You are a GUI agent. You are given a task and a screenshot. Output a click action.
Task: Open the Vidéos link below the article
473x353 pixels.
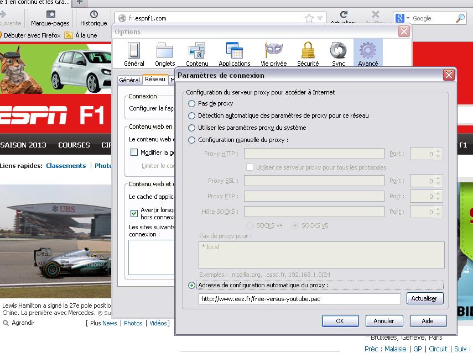[158, 323]
